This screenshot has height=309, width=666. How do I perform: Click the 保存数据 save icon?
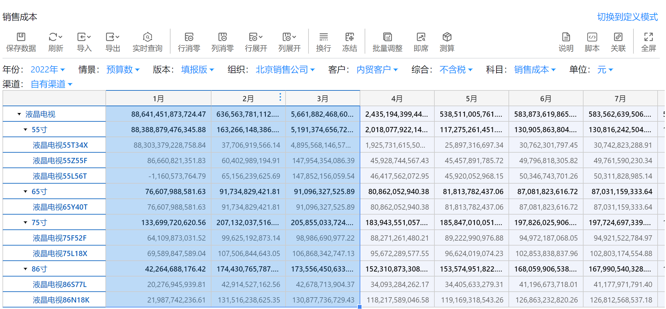(21, 37)
